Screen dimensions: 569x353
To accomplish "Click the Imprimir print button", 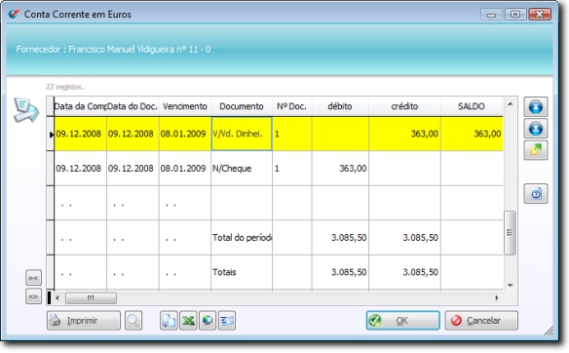I will click(84, 320).
